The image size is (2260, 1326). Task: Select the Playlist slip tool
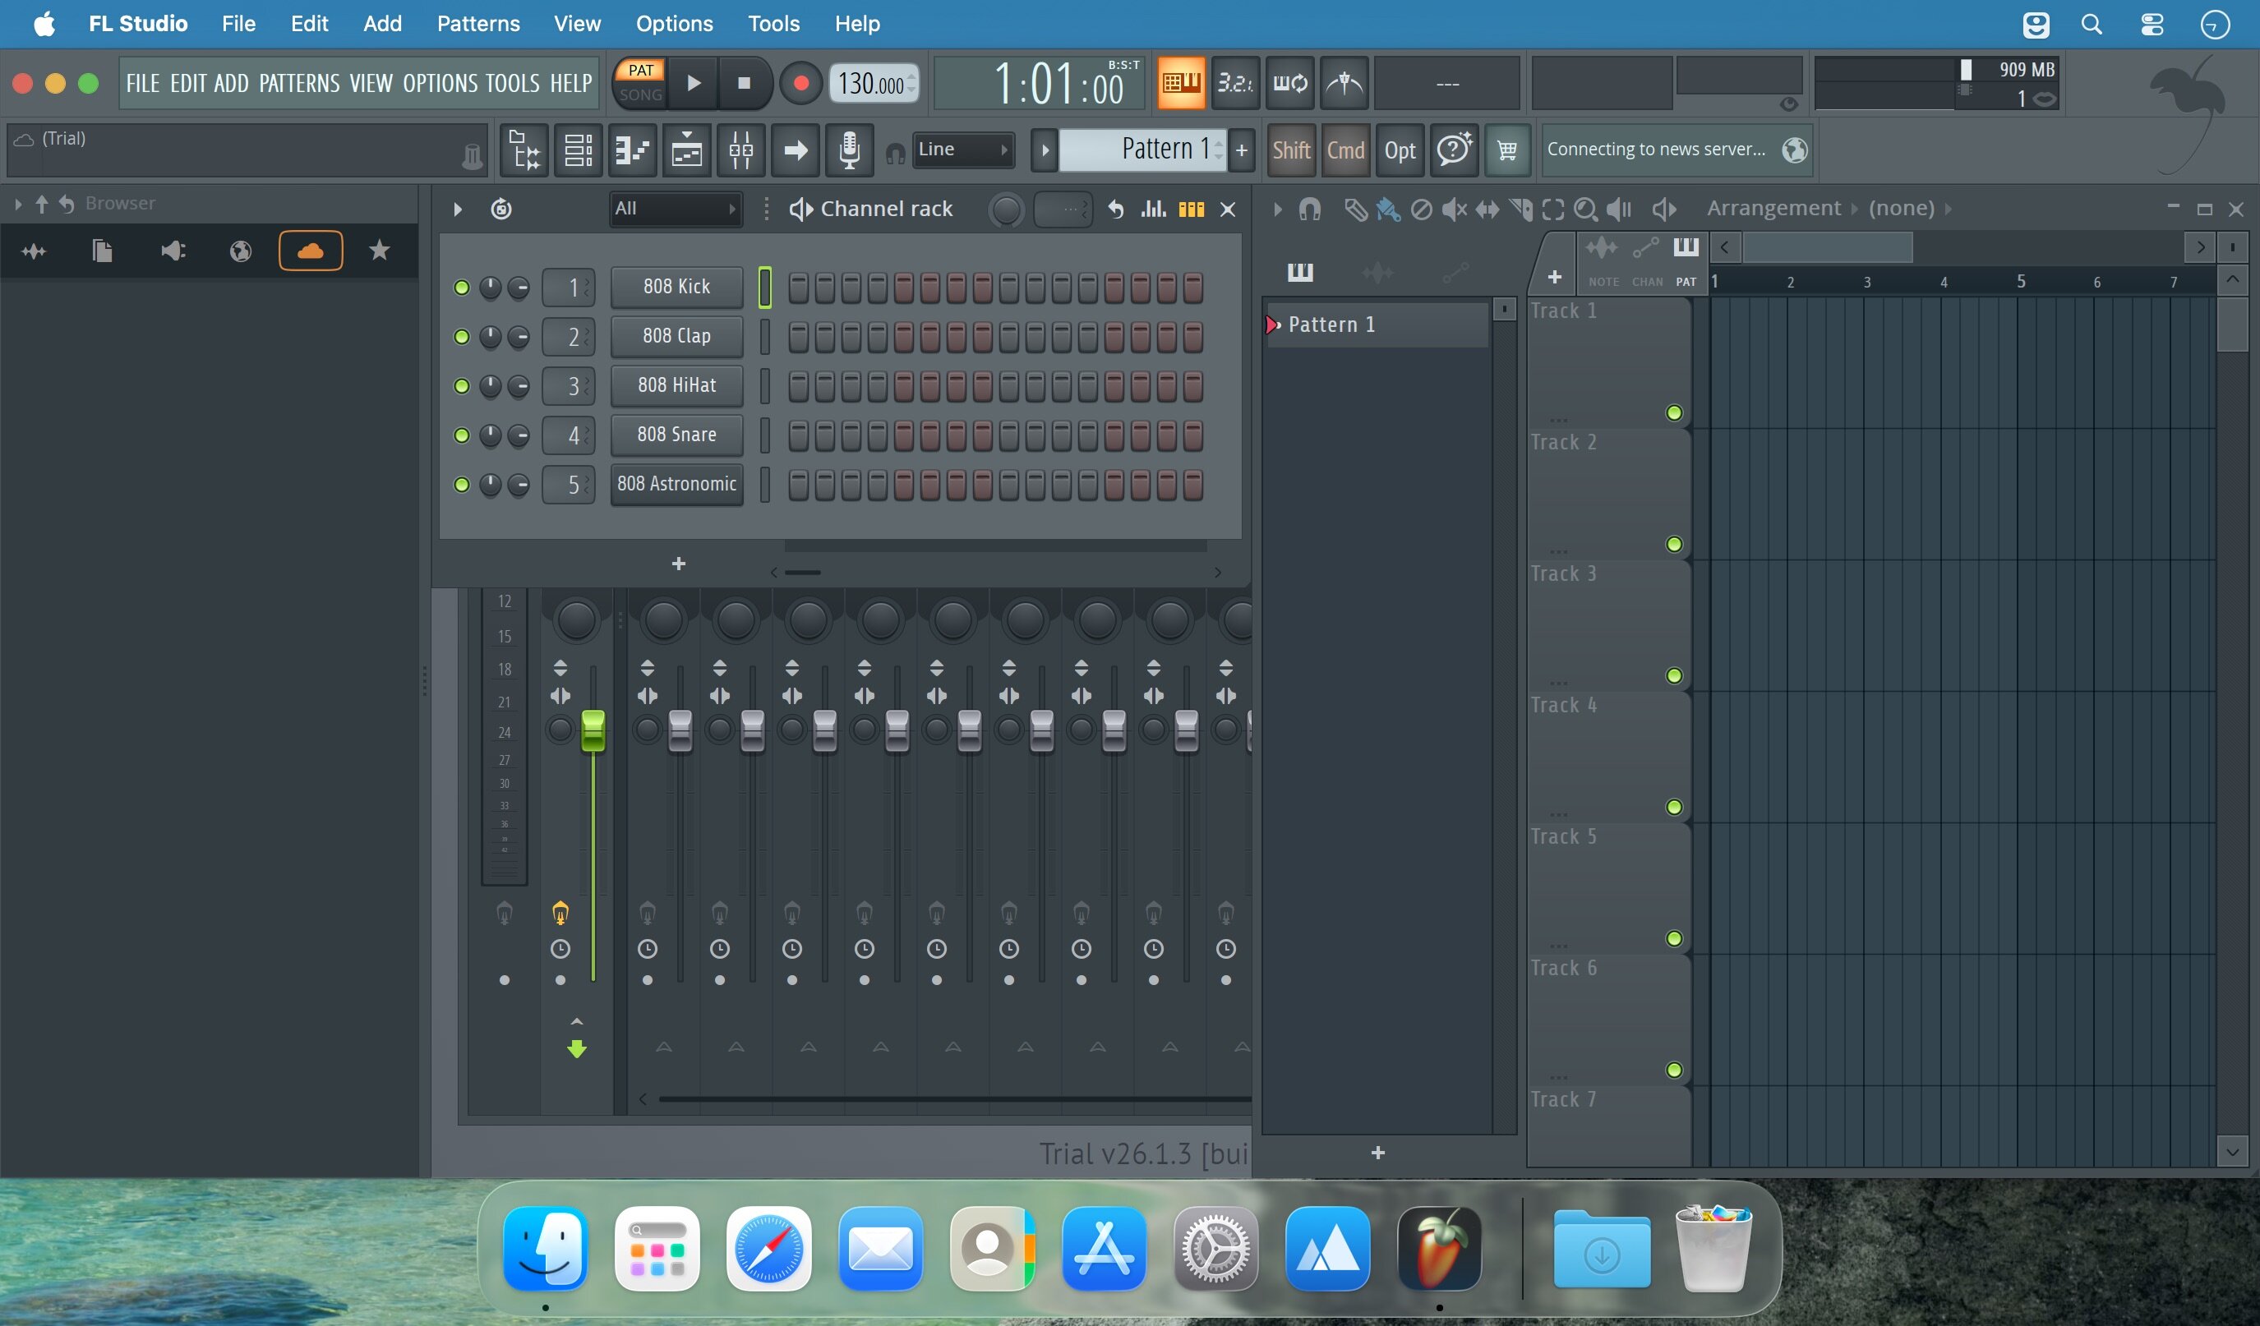pyautogui.click(x=1487, y=209)
